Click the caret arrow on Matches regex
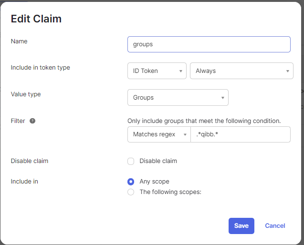Viewport: 304px width, 245px height. tap(185, 135)
